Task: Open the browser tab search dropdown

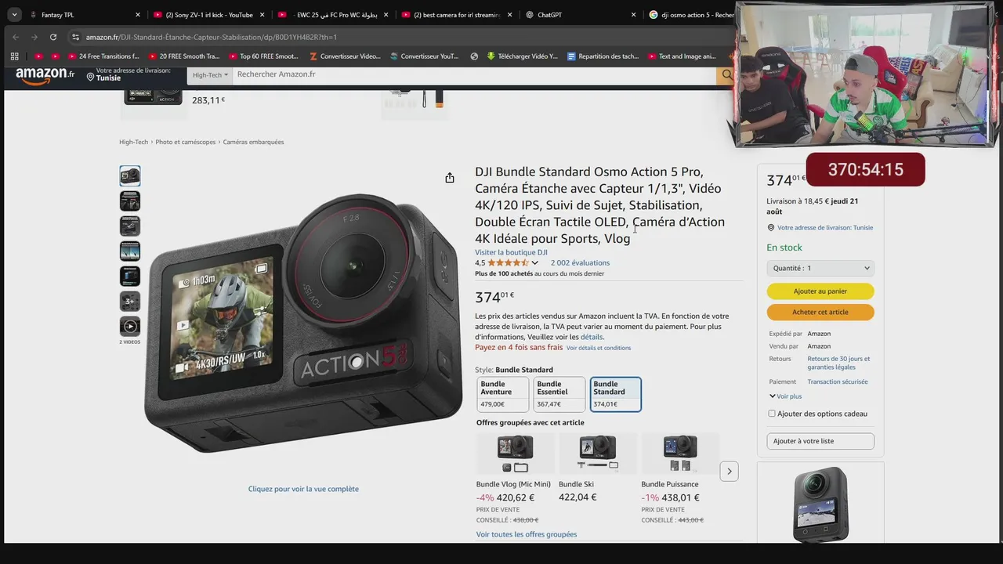Action: coord(14,15)
